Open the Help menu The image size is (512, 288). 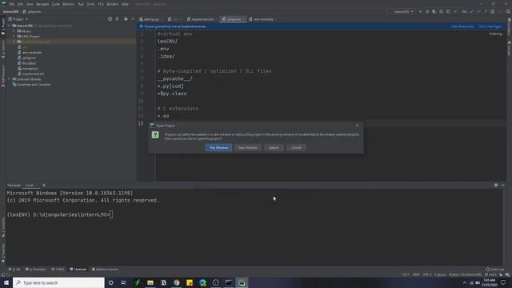(x=125, y=4)
